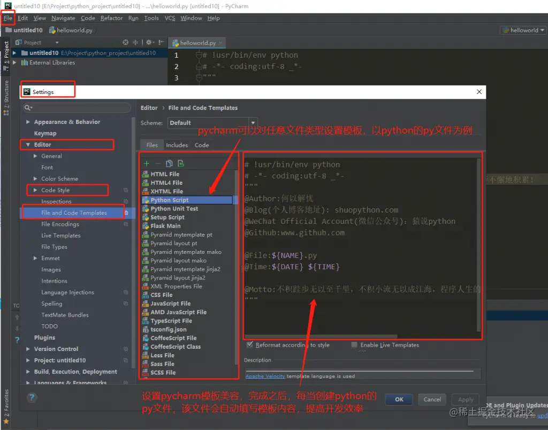Click the untitled10 folder breadcrumb
Image resolution: width=548 pixels, height=430 pixels.
coord(24,30)
